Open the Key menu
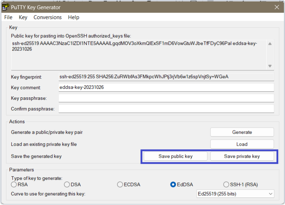 click(x=23, y=17)
